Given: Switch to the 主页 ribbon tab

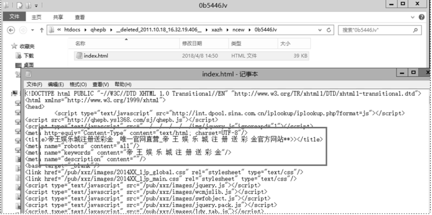Looking at the screenshot, I should coord(36,17).
